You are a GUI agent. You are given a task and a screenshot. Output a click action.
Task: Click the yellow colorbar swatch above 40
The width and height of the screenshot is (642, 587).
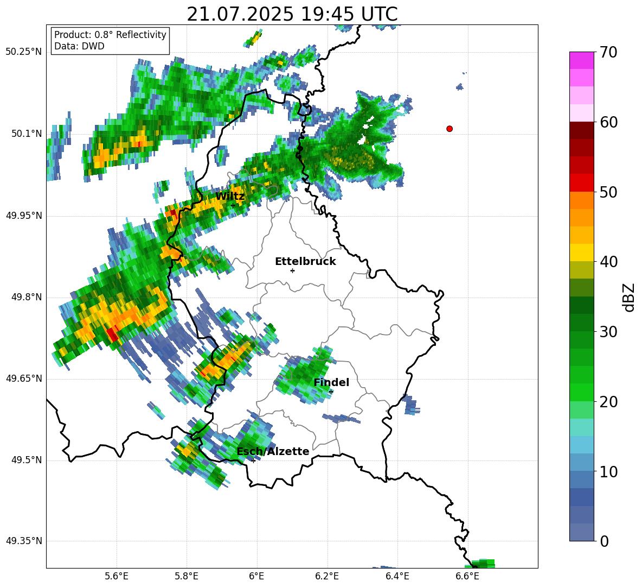[x=581, y=253]
